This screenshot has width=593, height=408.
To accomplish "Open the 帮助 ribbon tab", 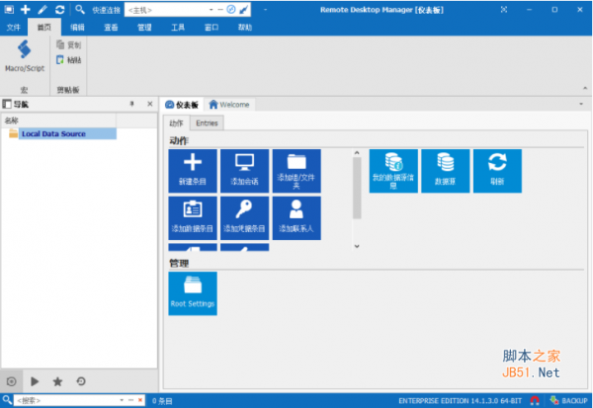I will (245, 28).
